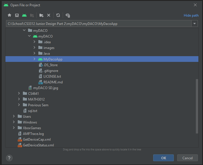203x165 pixels.
Task: Select the LICENSE.txt file name
Action: 52,76
